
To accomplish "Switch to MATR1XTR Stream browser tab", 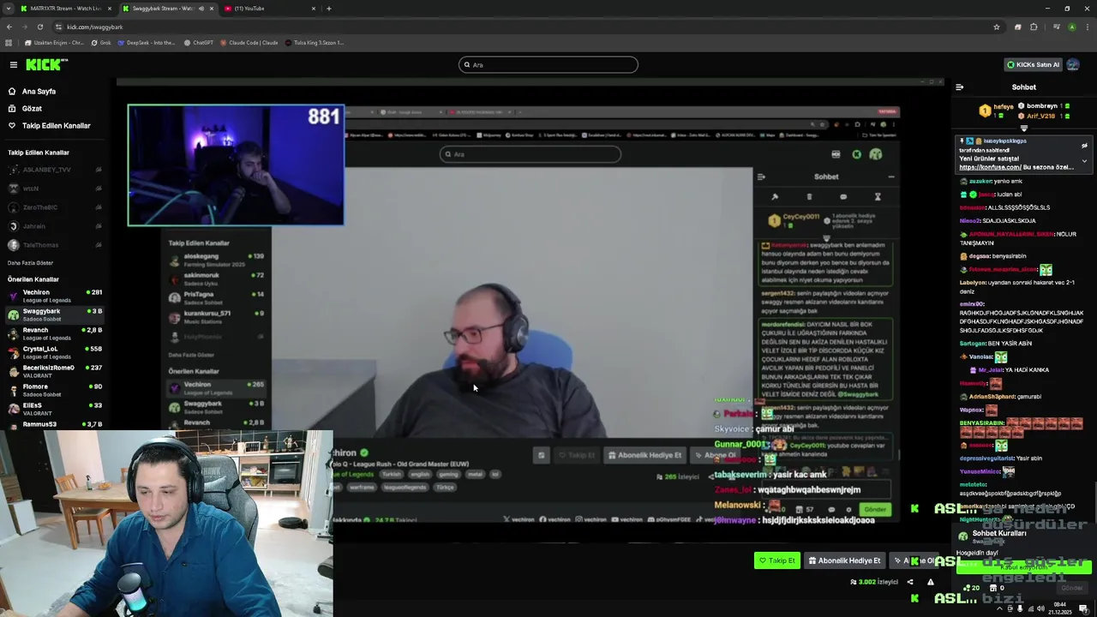I will 65,9.
